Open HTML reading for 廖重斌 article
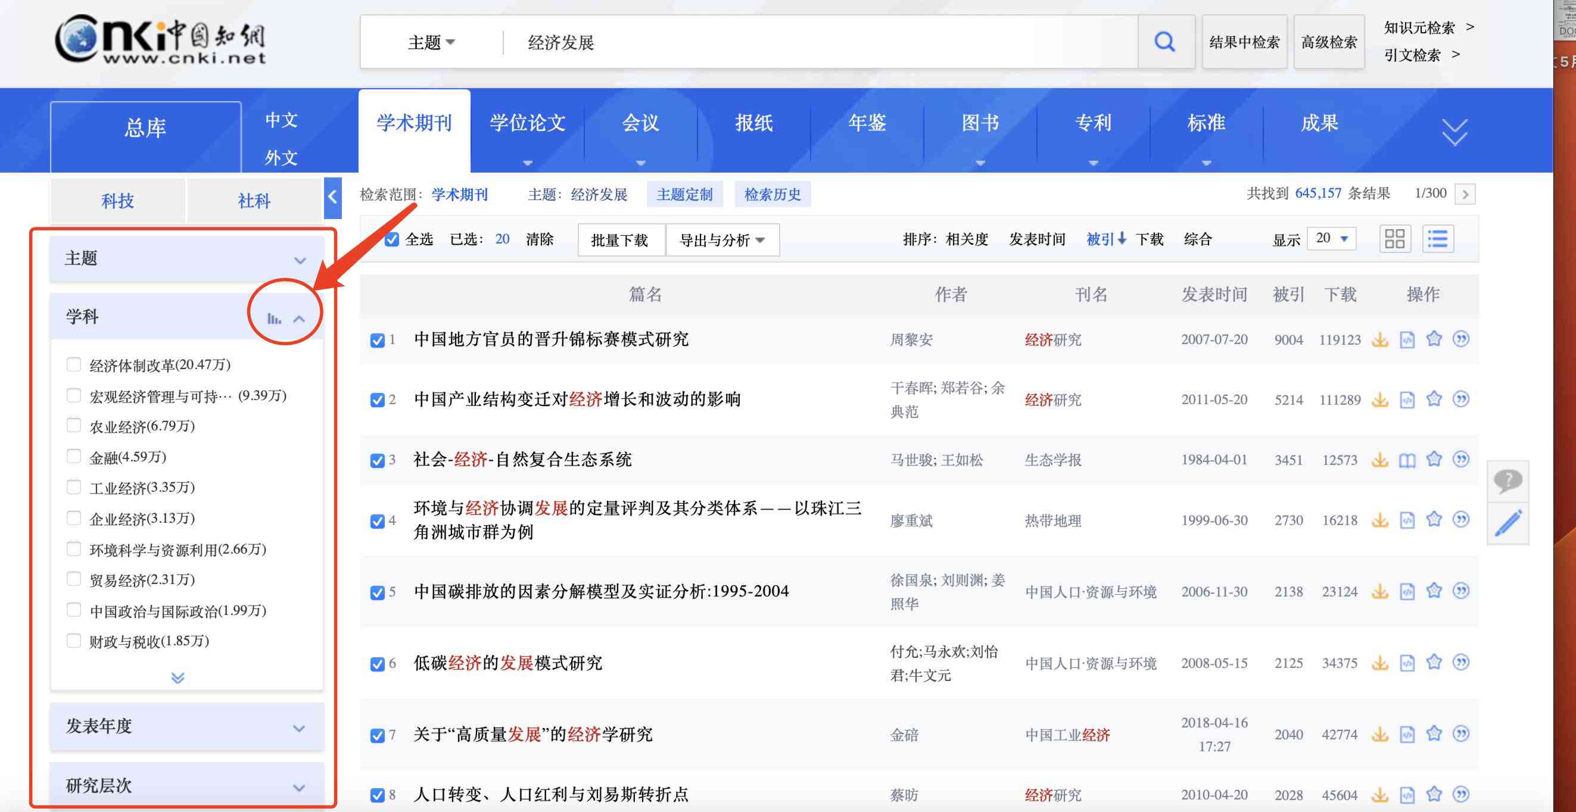 point(1407,520)
